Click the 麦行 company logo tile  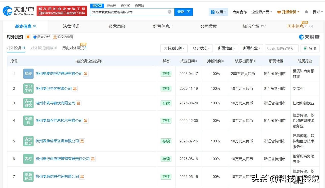pos(28,159)
